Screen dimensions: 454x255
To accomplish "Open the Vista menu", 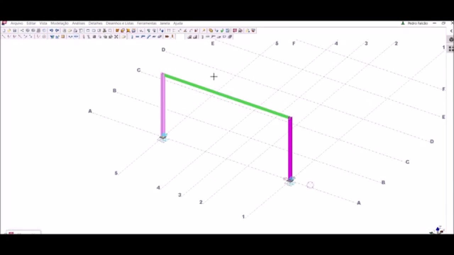I will 43,23.
